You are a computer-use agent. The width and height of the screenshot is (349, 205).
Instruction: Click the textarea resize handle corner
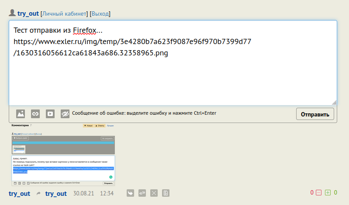click(x=334, y=102)
